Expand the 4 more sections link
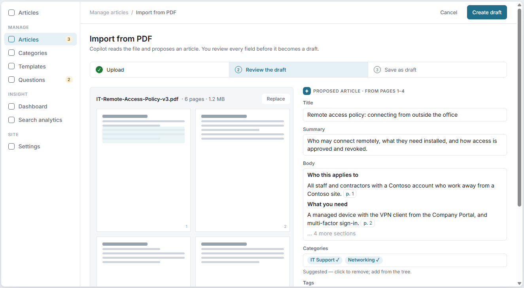 click(331, 233)
